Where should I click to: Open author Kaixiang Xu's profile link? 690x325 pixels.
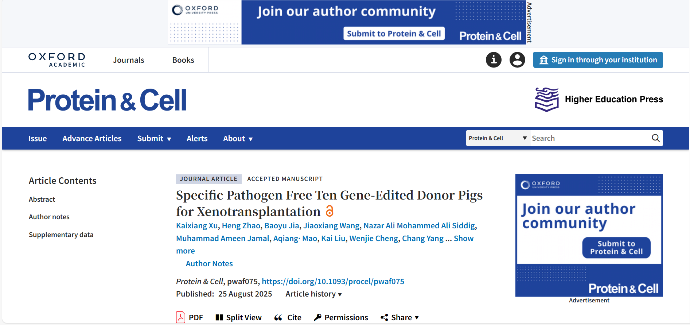click(197, 226)
